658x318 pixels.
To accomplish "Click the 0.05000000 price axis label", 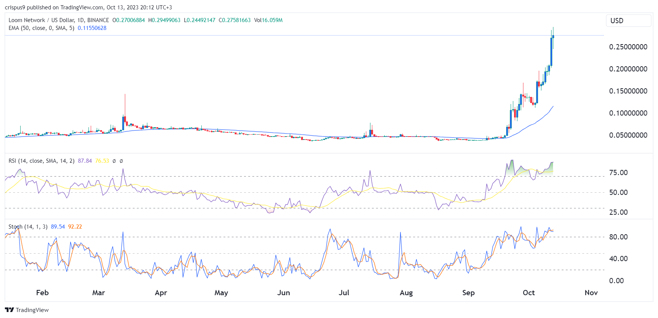I will click(628, 135).
